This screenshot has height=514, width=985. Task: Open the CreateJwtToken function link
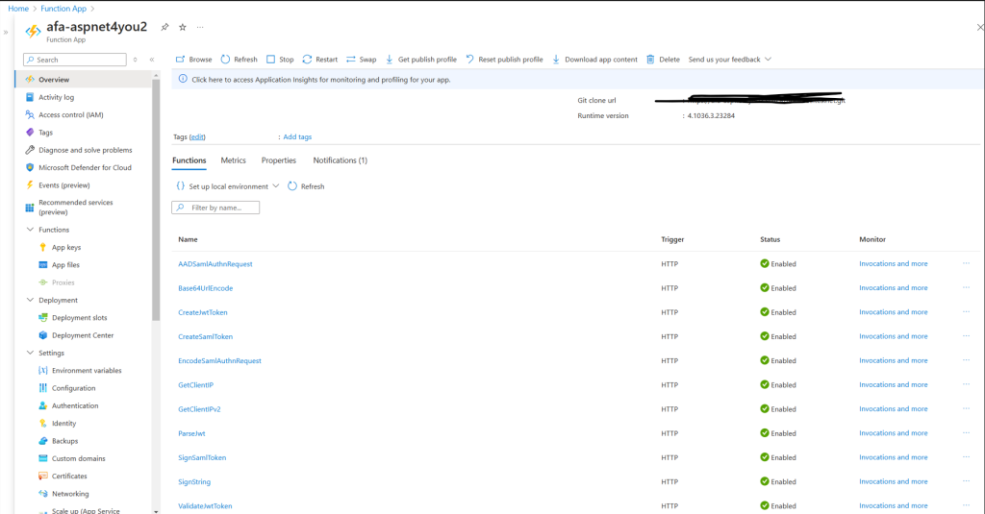[x=202, y=312]
